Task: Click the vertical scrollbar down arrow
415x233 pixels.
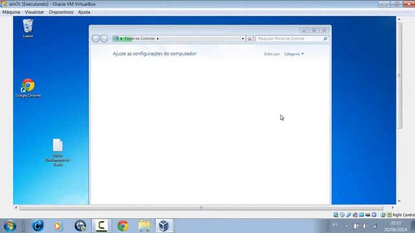Action: pyautogui.click(x=399, y=201)
